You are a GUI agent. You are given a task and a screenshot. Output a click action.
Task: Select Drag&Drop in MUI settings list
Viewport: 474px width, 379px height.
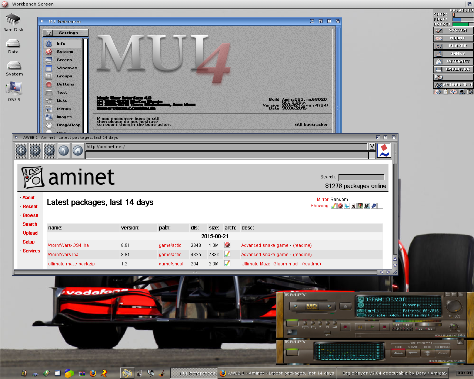[63, 125]
